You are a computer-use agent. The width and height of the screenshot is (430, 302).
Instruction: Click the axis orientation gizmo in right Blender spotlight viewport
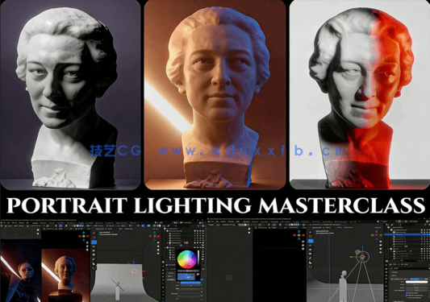coord(377,235)
